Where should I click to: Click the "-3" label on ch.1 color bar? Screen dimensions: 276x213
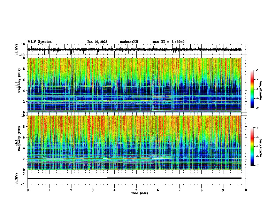click(x=257, y=70)
